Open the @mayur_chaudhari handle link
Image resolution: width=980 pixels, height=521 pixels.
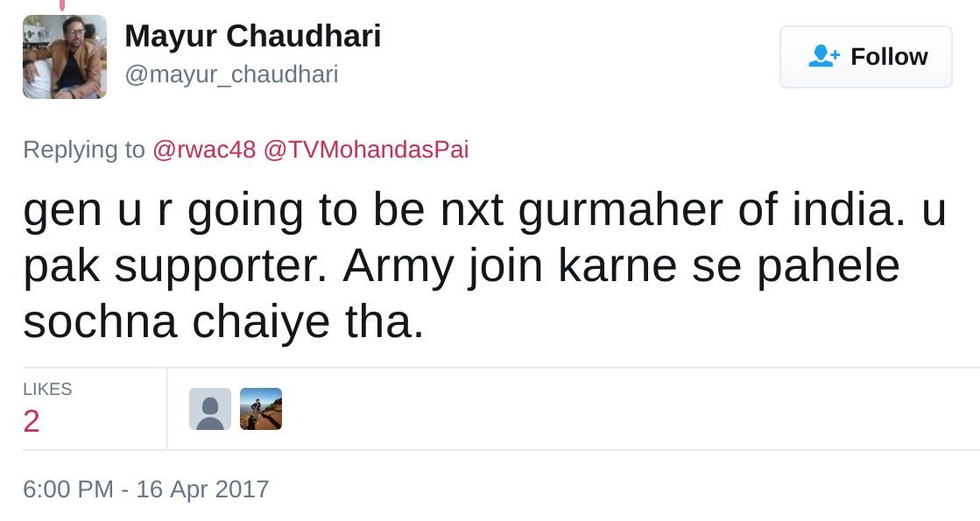231,74
